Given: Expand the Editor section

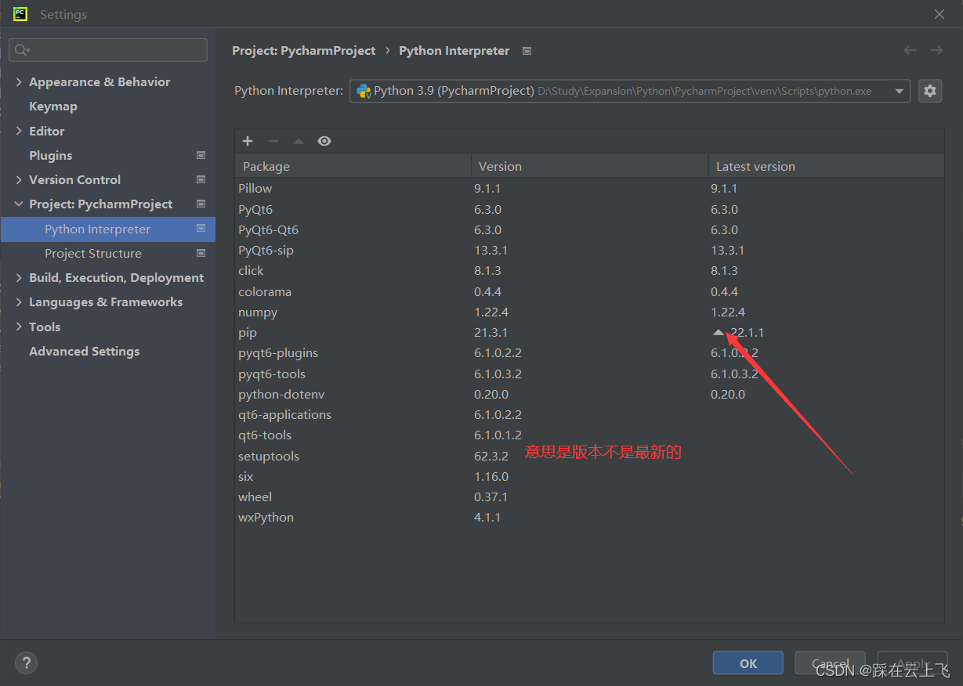Looking at the screenshot, I should tap(19, 131).
